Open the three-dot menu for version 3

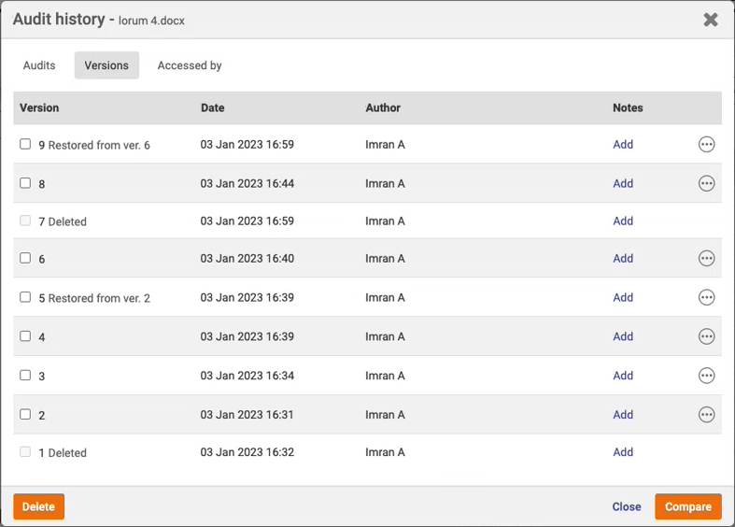[706, 376]
